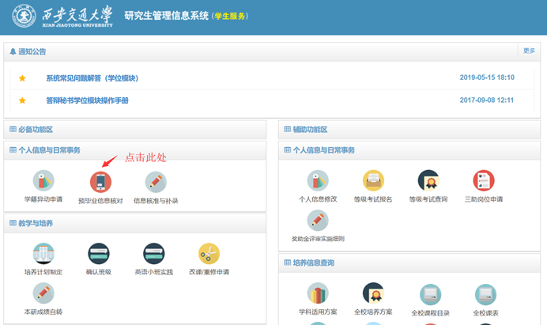
Task: Open 等级考试报名 icon
Action: pos(373,181)
